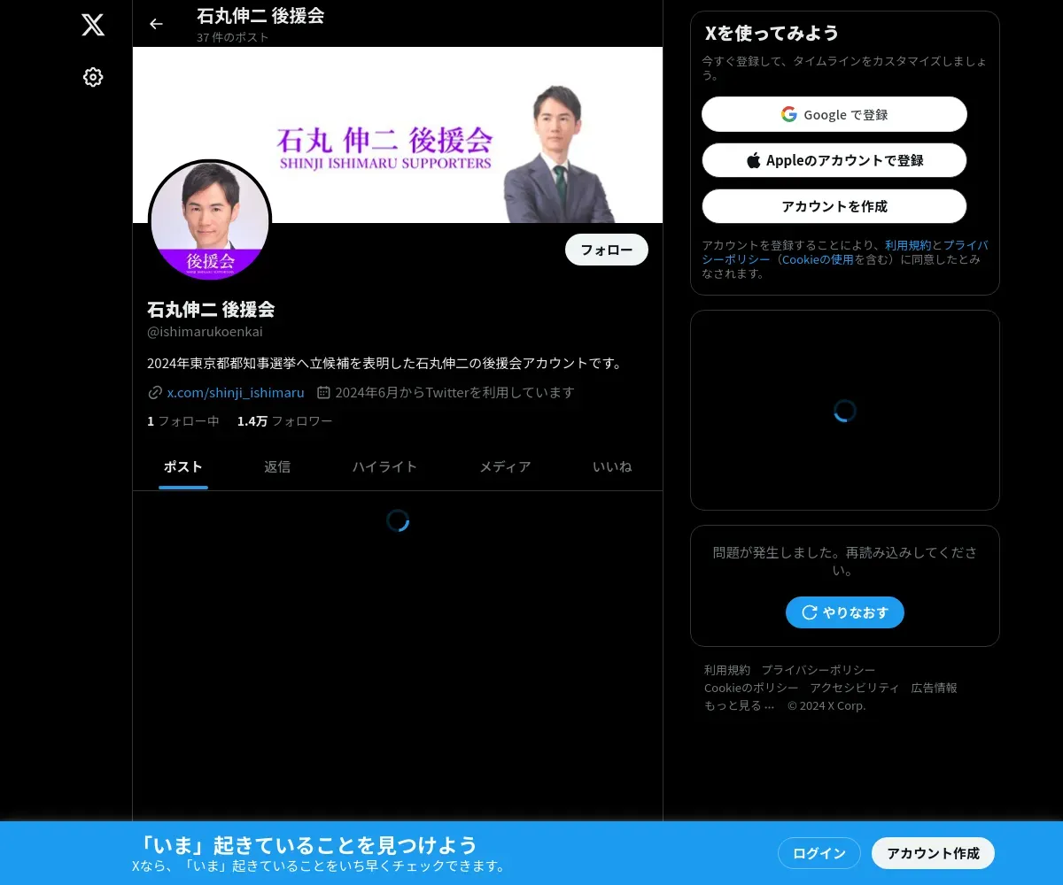The width and height of the screenshot is (1063, 885).
Task: Click the Xを使ってみよう heading
Action: pos(772,33)
